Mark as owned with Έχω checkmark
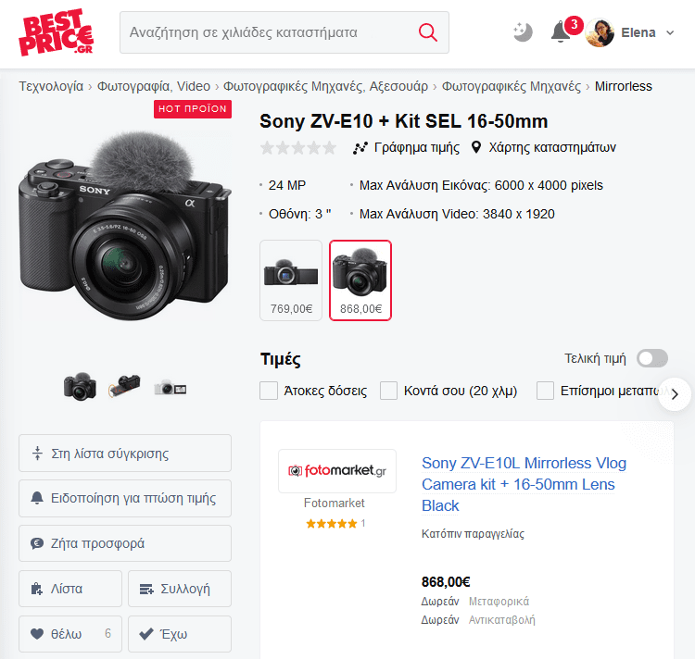 (x=180, y=634)
